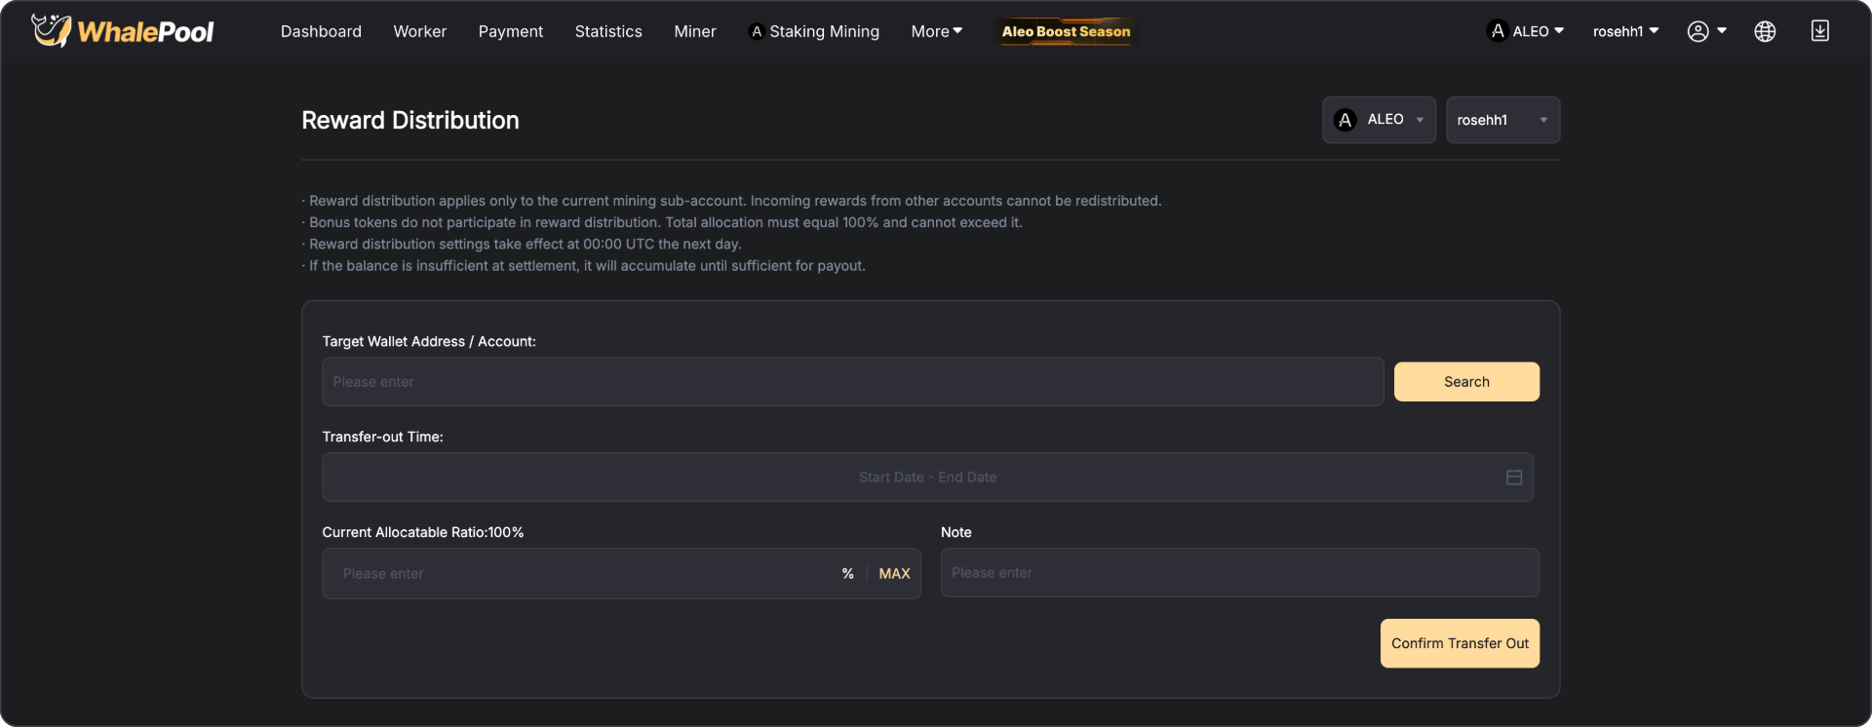Click the Start Date - End Date picker
Viewport: 1872px width, 727px height.
coord(926,478)
